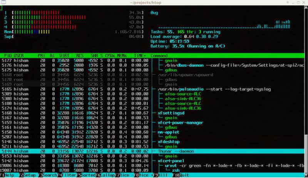Select the xfce4-power-manager process row
Viewport: 308px width, 178px height.
(152, 123)
